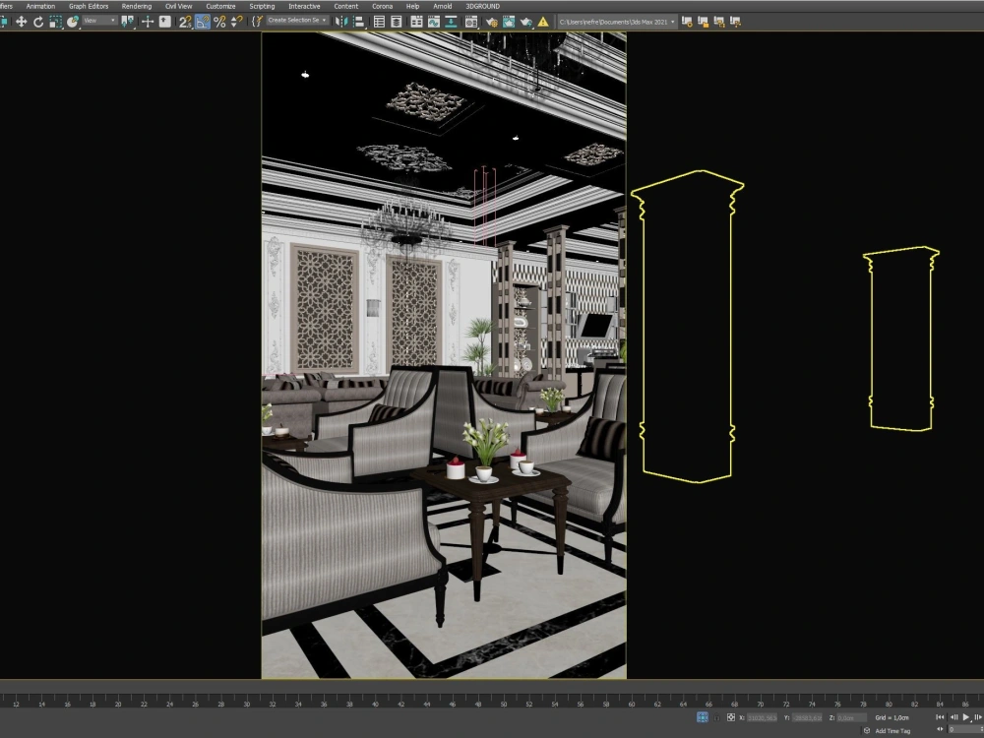The width and height of the screenshot is (984, 738).
Task: Go to start of animation
Action: point(940,717)
